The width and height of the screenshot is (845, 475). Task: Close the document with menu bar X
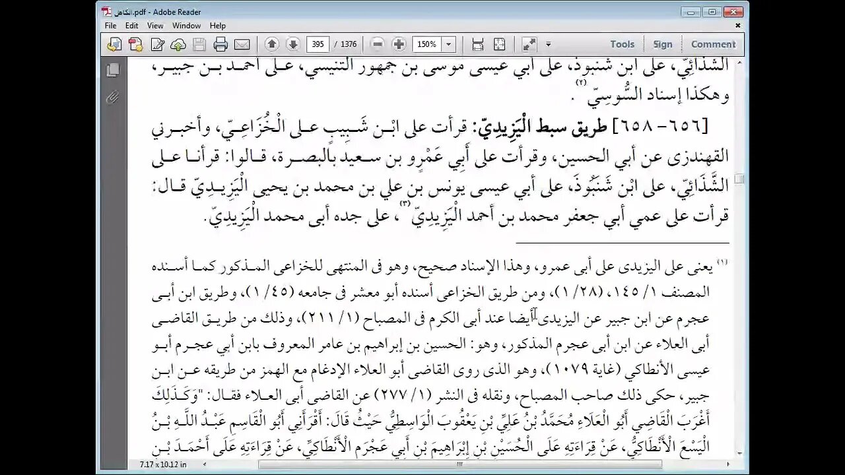click(738, 26)
